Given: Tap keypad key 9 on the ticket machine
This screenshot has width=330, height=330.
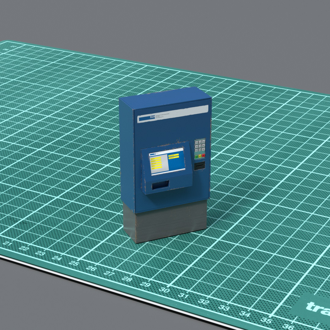Looking at the screenshot, I should (x=204, y=149).
